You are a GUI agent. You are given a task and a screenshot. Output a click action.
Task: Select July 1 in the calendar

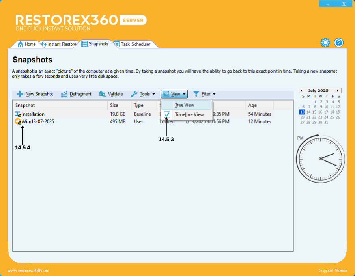point(315,102)
